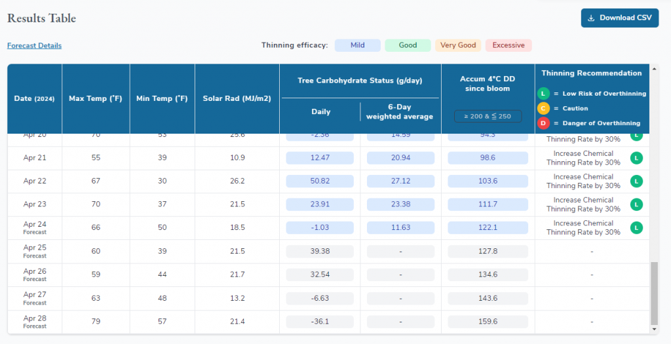The image size is (671, 344).
Task: Click the table scrollbar down arrow
Action: (653, 329)
